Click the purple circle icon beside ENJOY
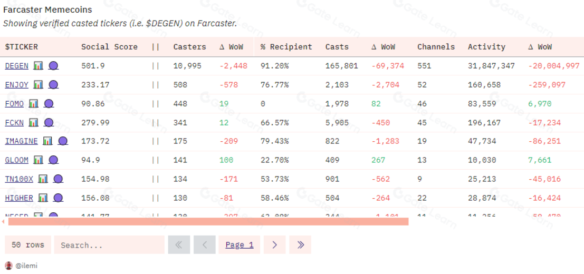The width and height of the screenshot is (584, 274). tap(53, 85)
